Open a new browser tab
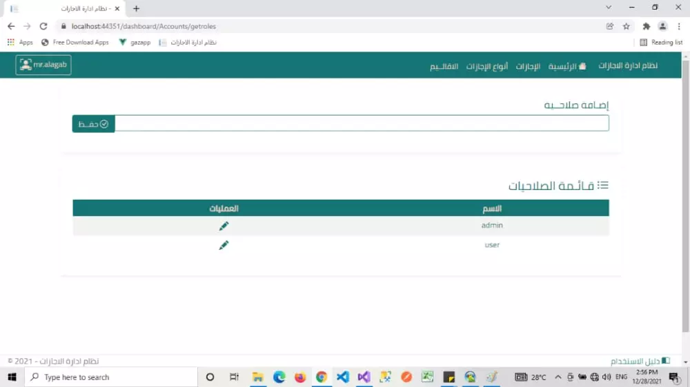Viewport: 690px width, 387px height. [x=136, y=9]
